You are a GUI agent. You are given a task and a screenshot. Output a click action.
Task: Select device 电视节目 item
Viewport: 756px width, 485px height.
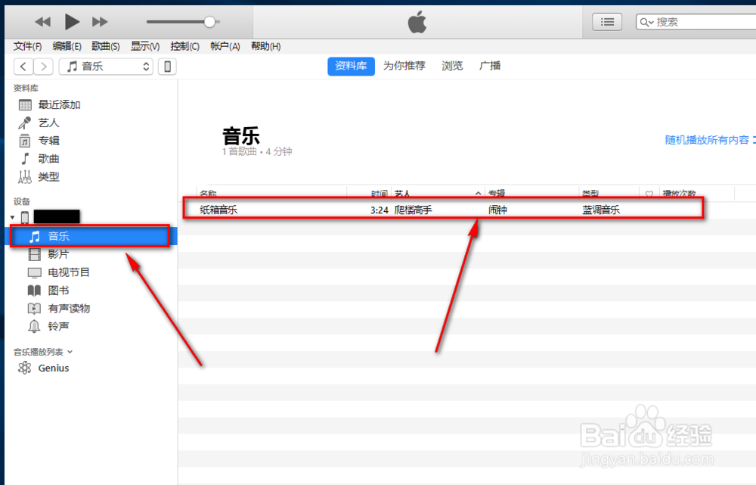[69, 272]
